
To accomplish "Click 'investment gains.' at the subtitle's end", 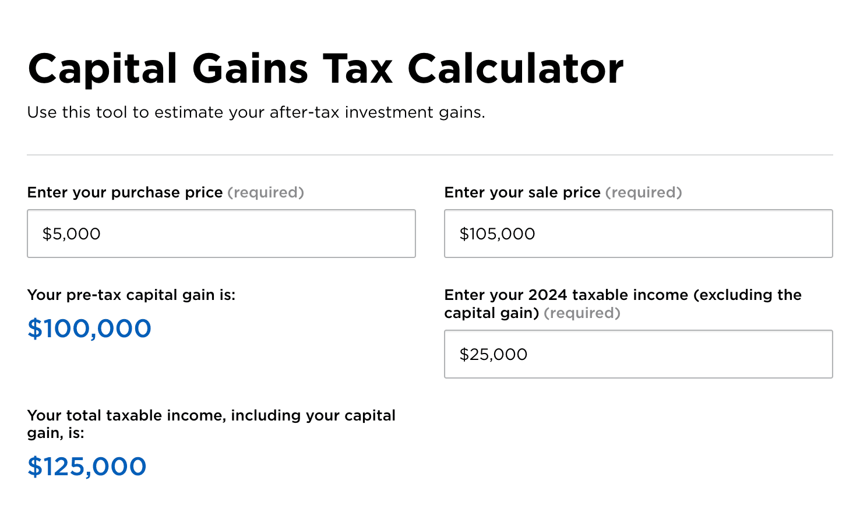I will pyautogui.click(x=415, y=112).
